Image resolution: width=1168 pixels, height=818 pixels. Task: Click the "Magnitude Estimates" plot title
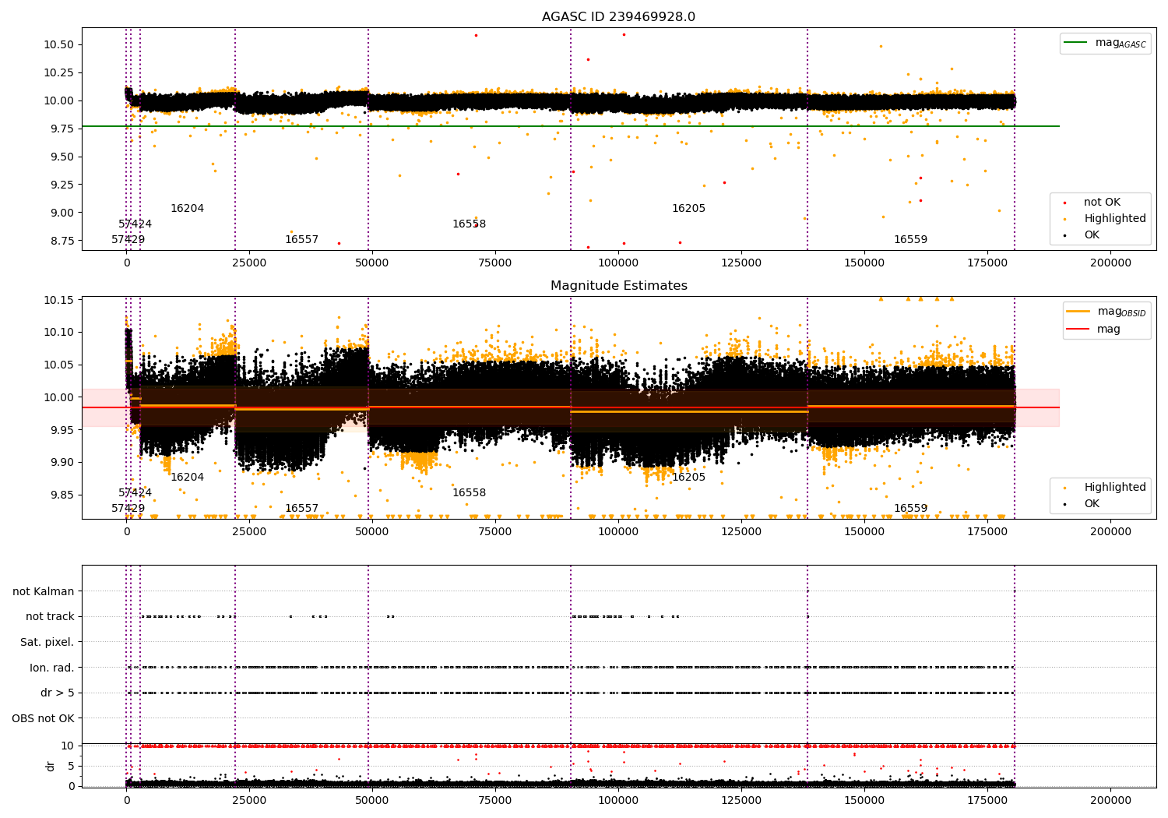coord(618,286)
